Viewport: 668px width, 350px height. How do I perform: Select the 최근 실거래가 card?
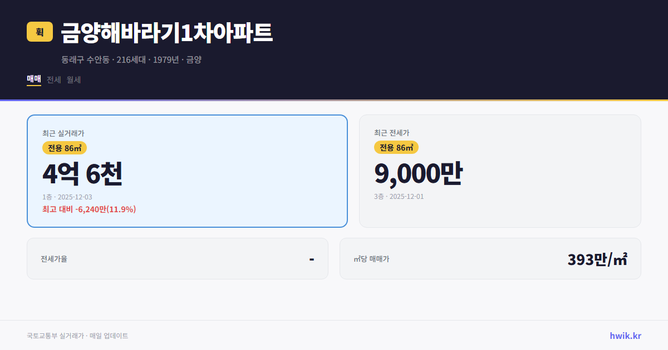[x=186, y=171]
